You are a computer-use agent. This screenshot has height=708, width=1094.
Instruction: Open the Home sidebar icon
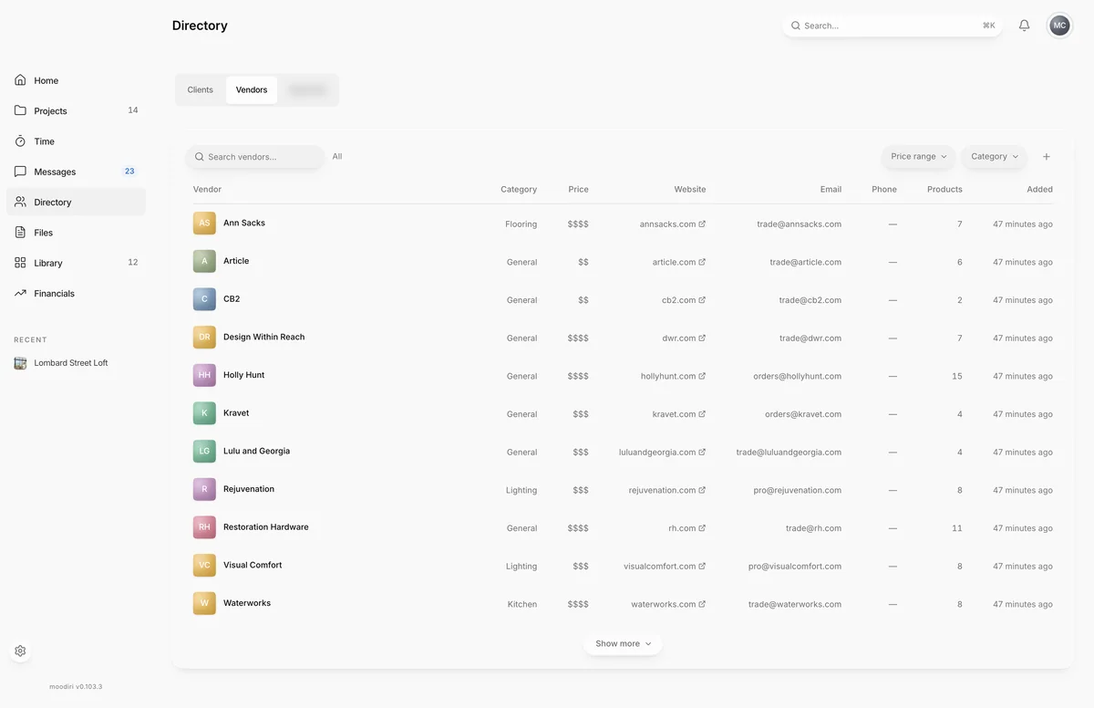[x=20, y=80]
